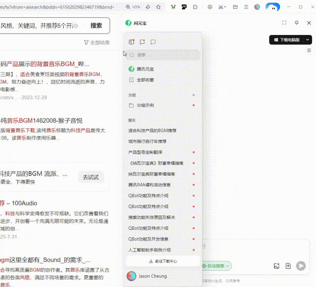Expand the 问元宝 panel to fullscreen
This screenshot has height=287, width=316.
[284, 23]
